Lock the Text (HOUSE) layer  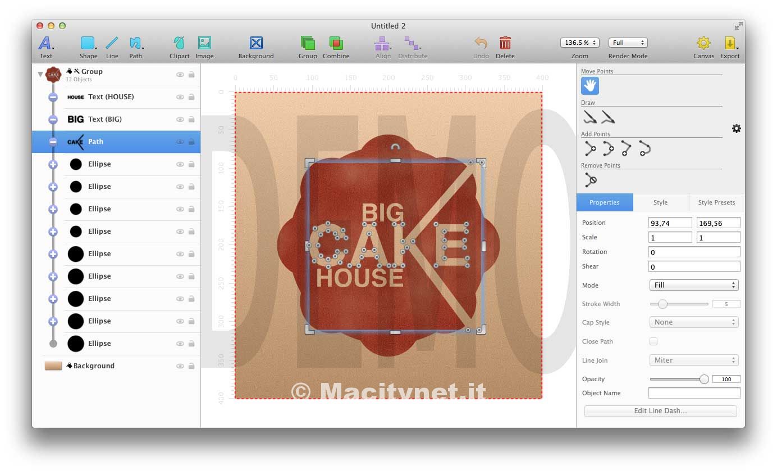click(191, 97)
